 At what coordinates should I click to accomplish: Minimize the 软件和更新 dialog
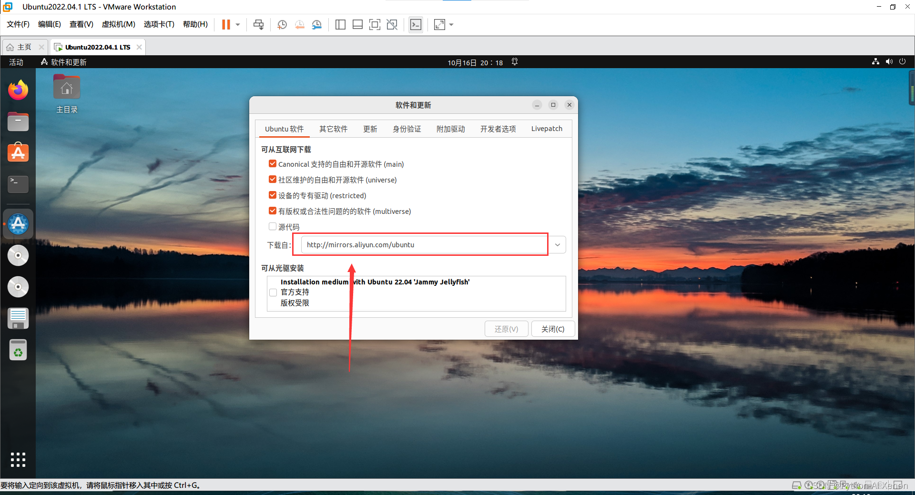[537, 105]
